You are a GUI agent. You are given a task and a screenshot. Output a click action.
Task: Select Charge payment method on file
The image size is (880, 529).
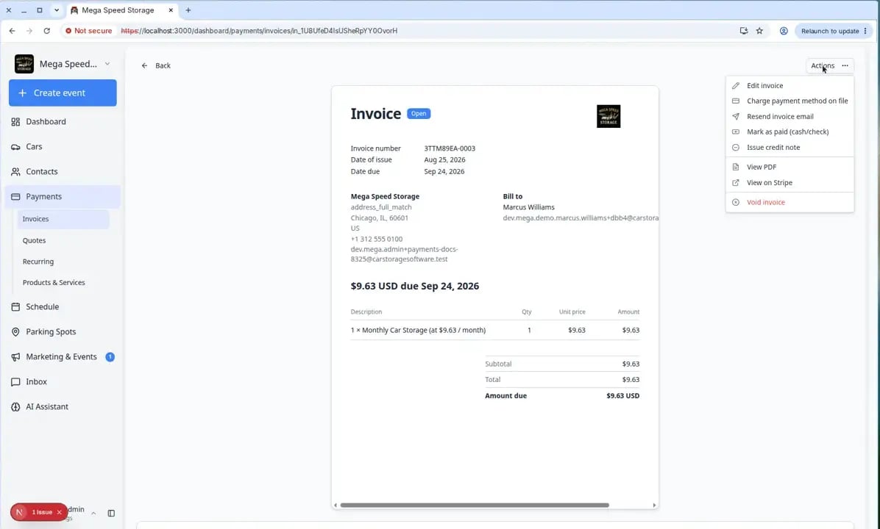tap(789, 101)
